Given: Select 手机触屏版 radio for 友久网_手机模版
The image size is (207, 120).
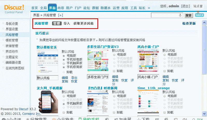Looking at the screenshot, I should pos(64,104).
